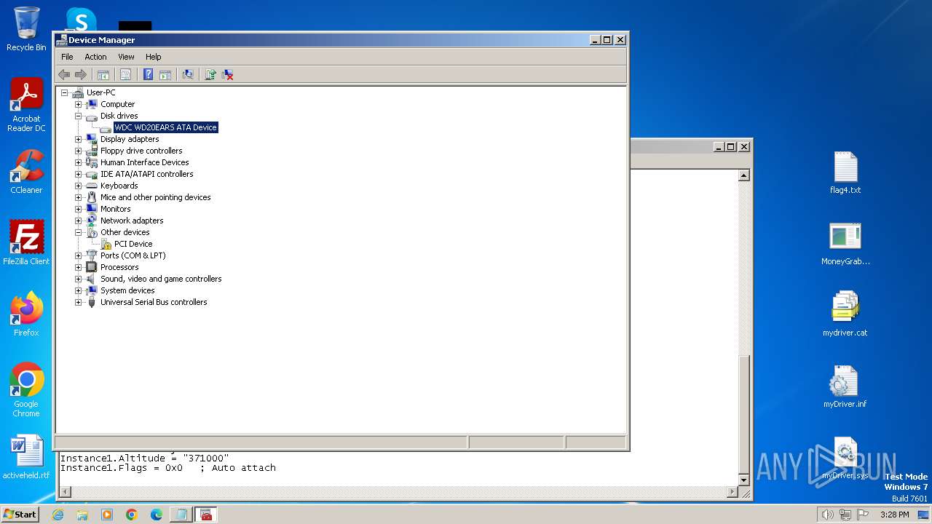Expand Ports (COM & LPT) category
The height and width of the screenshot is (524, 932).
[x=78, y=255]
